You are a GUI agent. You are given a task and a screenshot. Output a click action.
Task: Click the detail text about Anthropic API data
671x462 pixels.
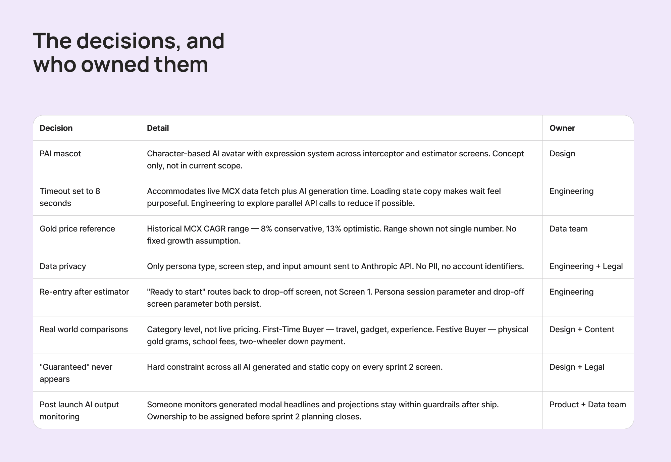pyautogui.click(x=335, y=266)
